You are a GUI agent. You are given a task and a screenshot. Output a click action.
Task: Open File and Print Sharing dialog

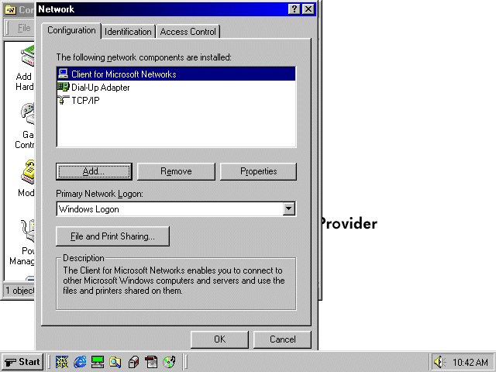[x=112, y=236]
